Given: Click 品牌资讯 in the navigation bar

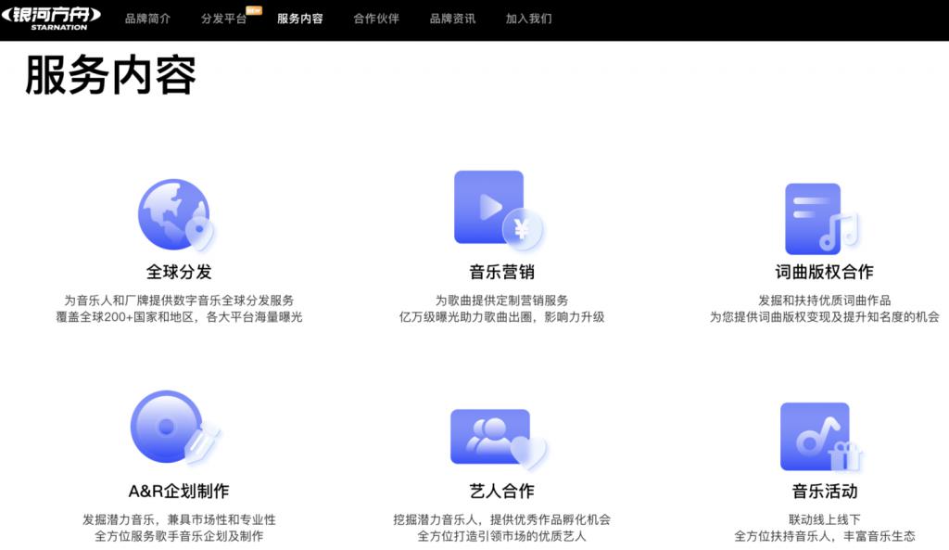Looking at the screenshot, I should (451, 17).
